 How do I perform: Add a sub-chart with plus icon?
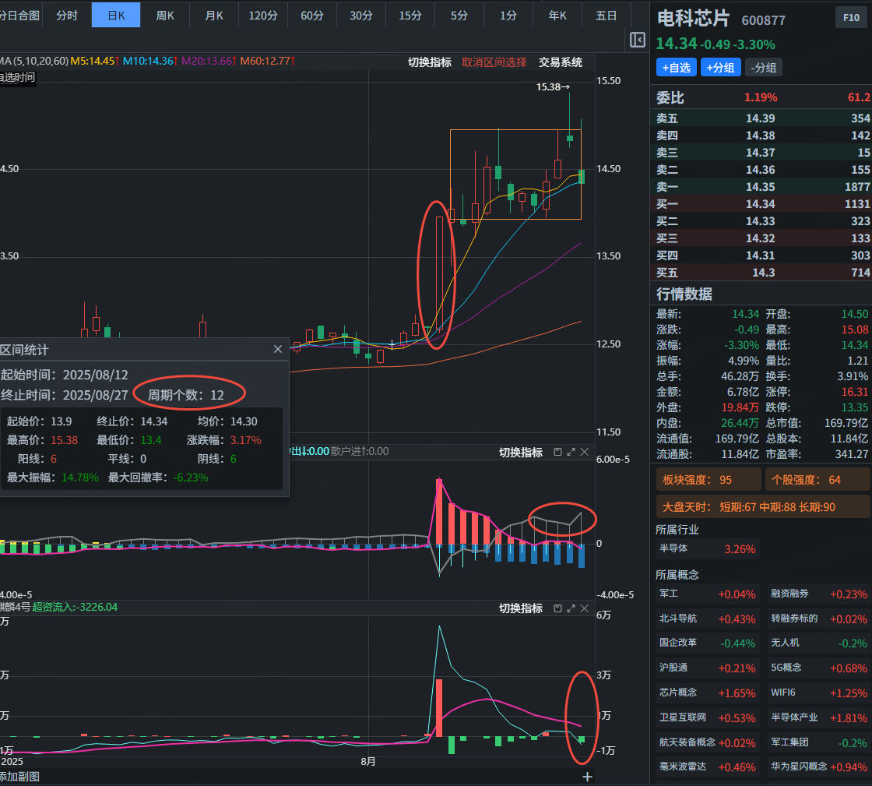coord(587,777)
